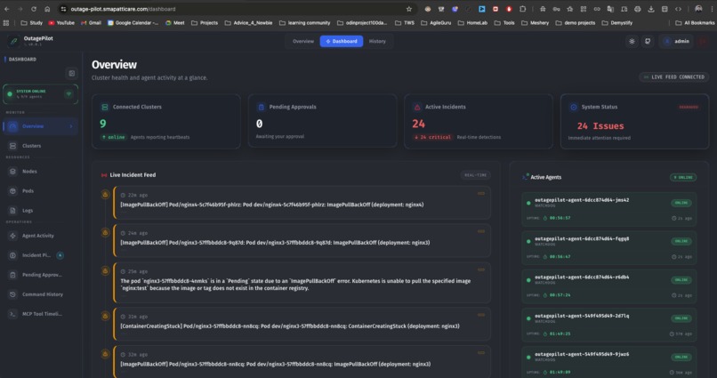
Task: Open MCP Tool Timeline in the sidebar
Action: tap(40, 314)
